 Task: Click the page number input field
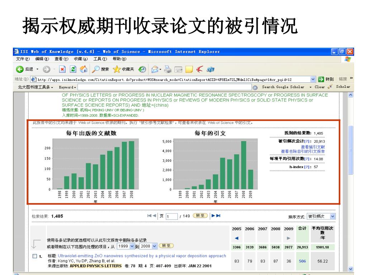click(172, 216)
